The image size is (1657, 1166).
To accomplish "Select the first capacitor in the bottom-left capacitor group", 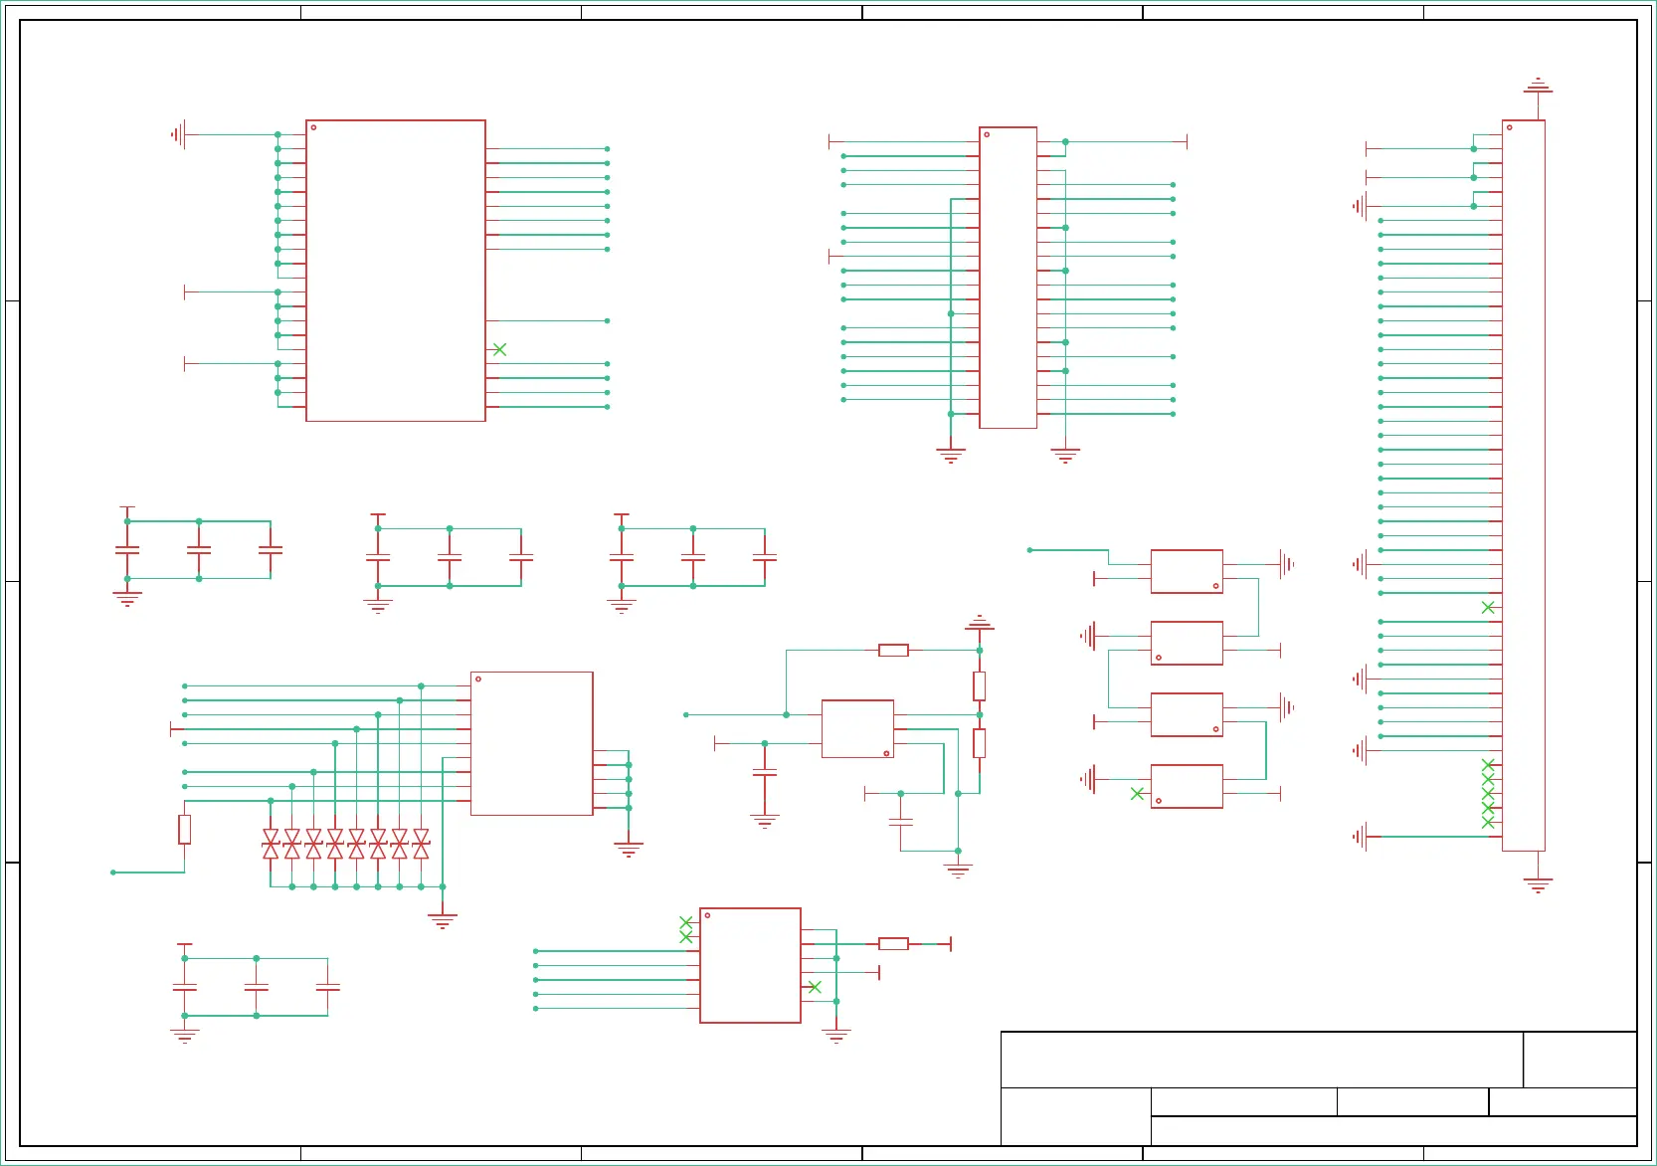I will pyautogui.click(x=185, y=987).
